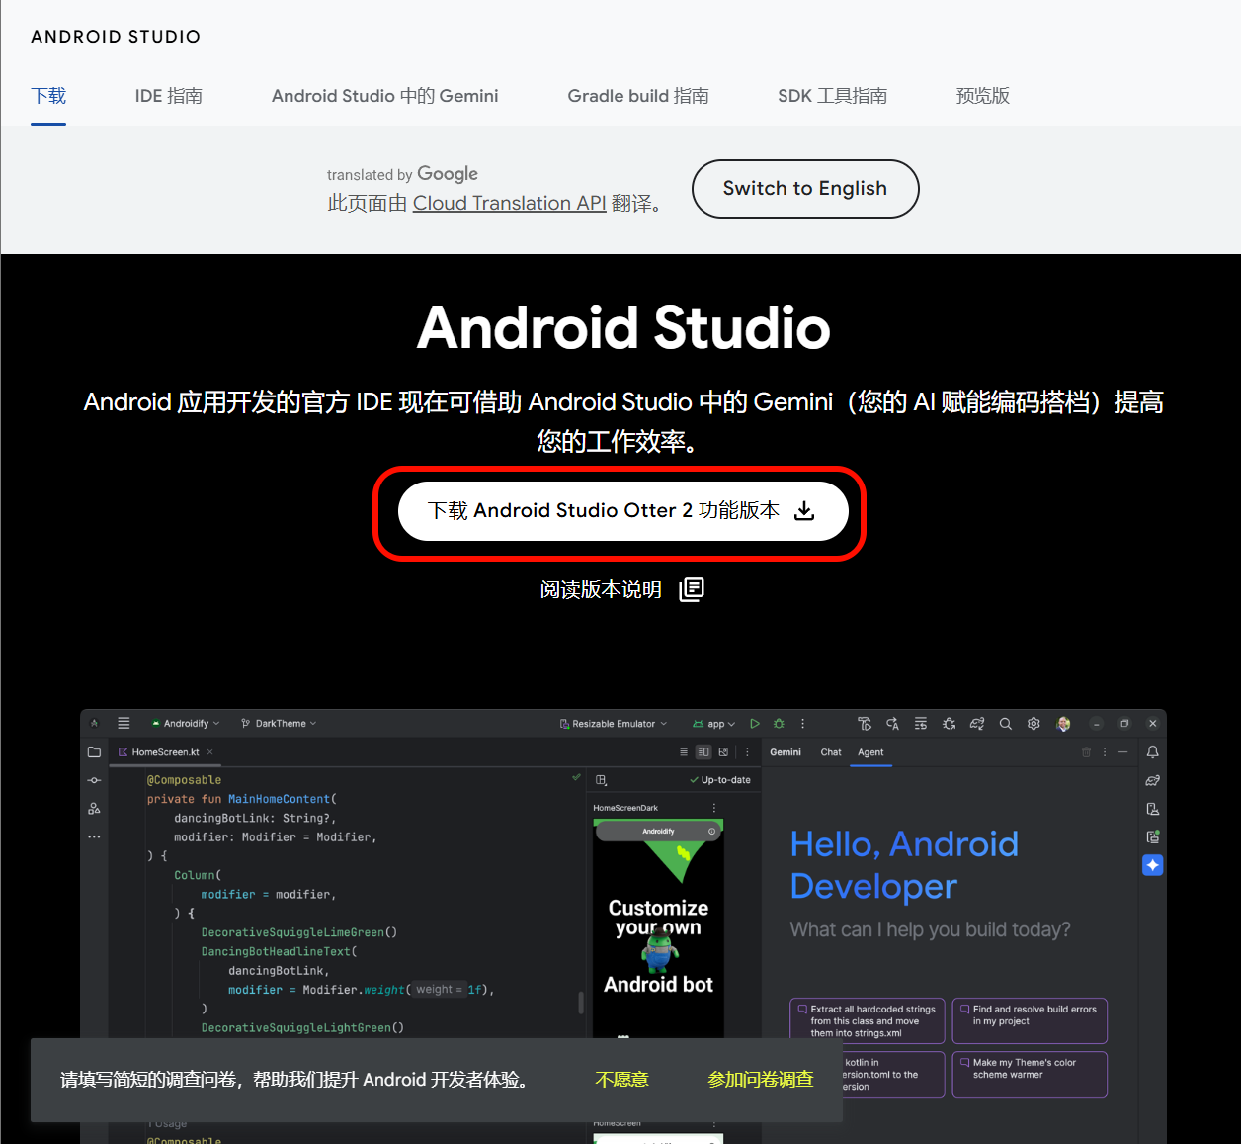Click the trash icon in Gemini panel
Image resolution: width=1241 pixels, height=1144 pixels.
point(1086,752)
